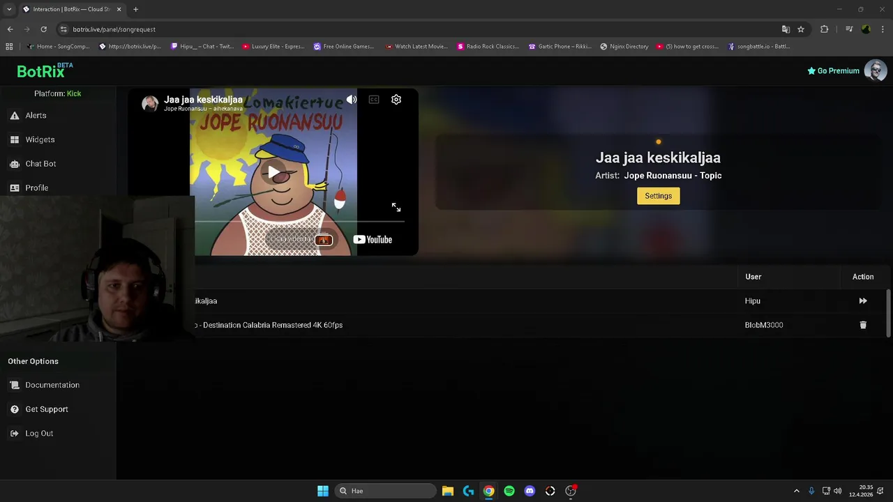The width and height of the screenshot is (893, 502).
Task: Click the address bar URL
Action: (x=114, y=29)
